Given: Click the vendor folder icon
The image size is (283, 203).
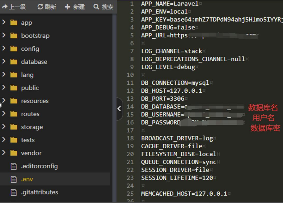Looking at the screenshot, I should tap(14, 153).
